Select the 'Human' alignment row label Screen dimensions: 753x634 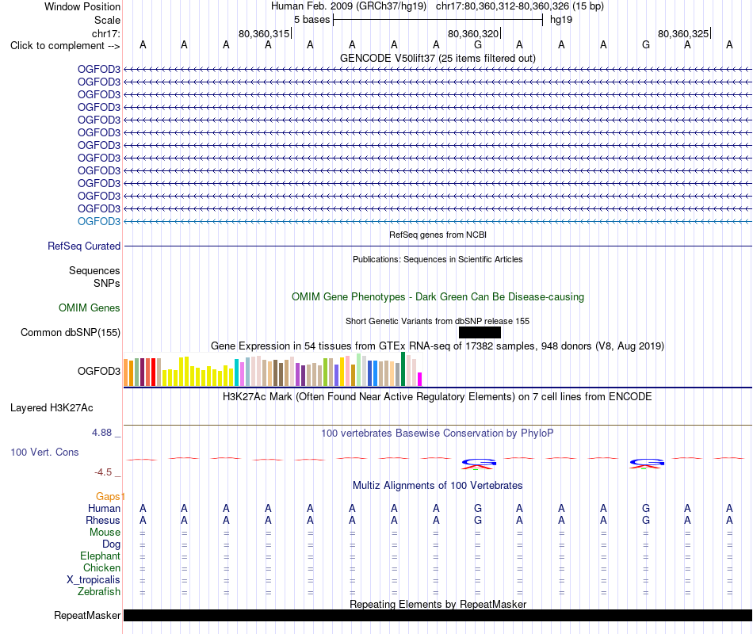[104, 508]
